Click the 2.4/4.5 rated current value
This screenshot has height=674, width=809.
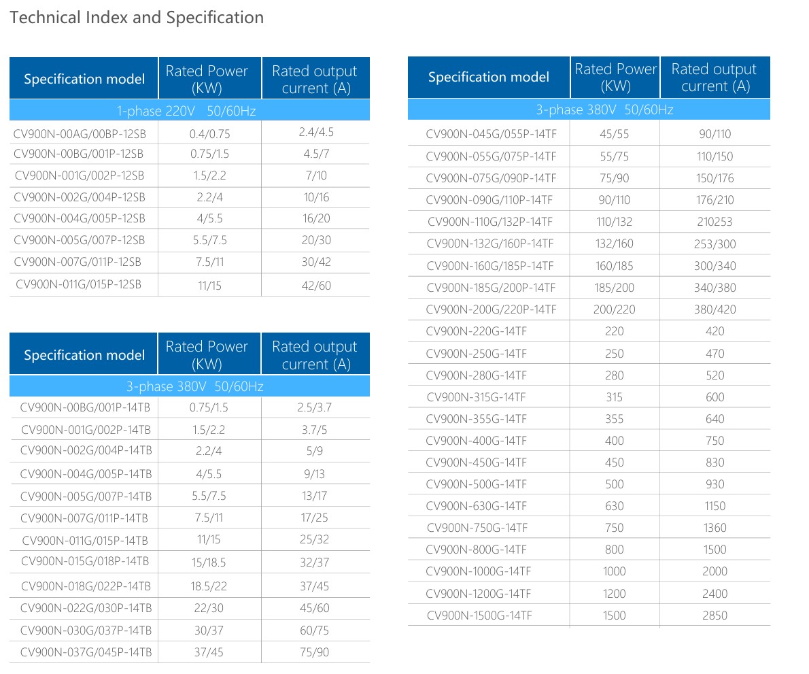(316, 133)
